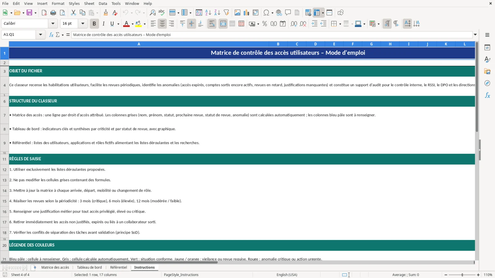This screenshot has height=278, width=495.
Task: Switch to Tableau de bord sheet tab
Action: (x=89, y=267)
